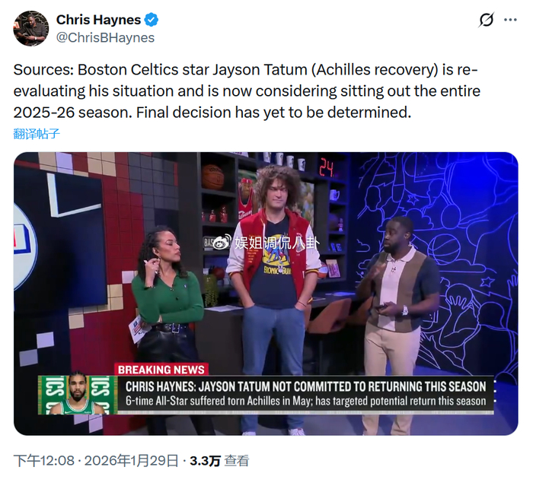Screen dimensions: 533x483
Task: Click the Grok slashed-circle icon
Action: coord(486,20)
